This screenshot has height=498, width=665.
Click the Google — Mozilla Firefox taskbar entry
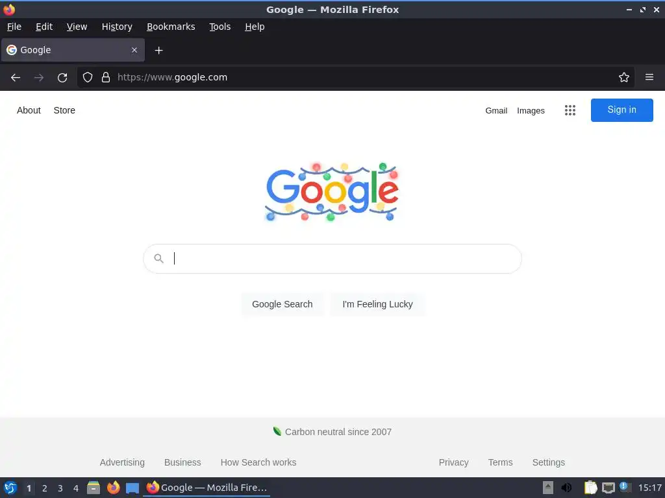pos(207,488)
